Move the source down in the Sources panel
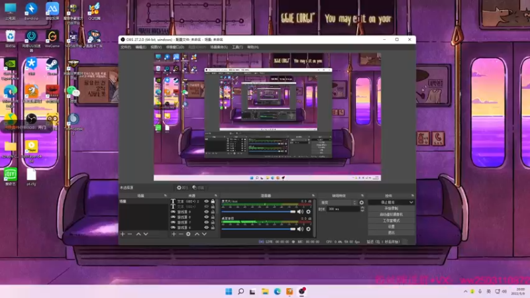This screenshot has height=298, width=530. pos(204,234)
